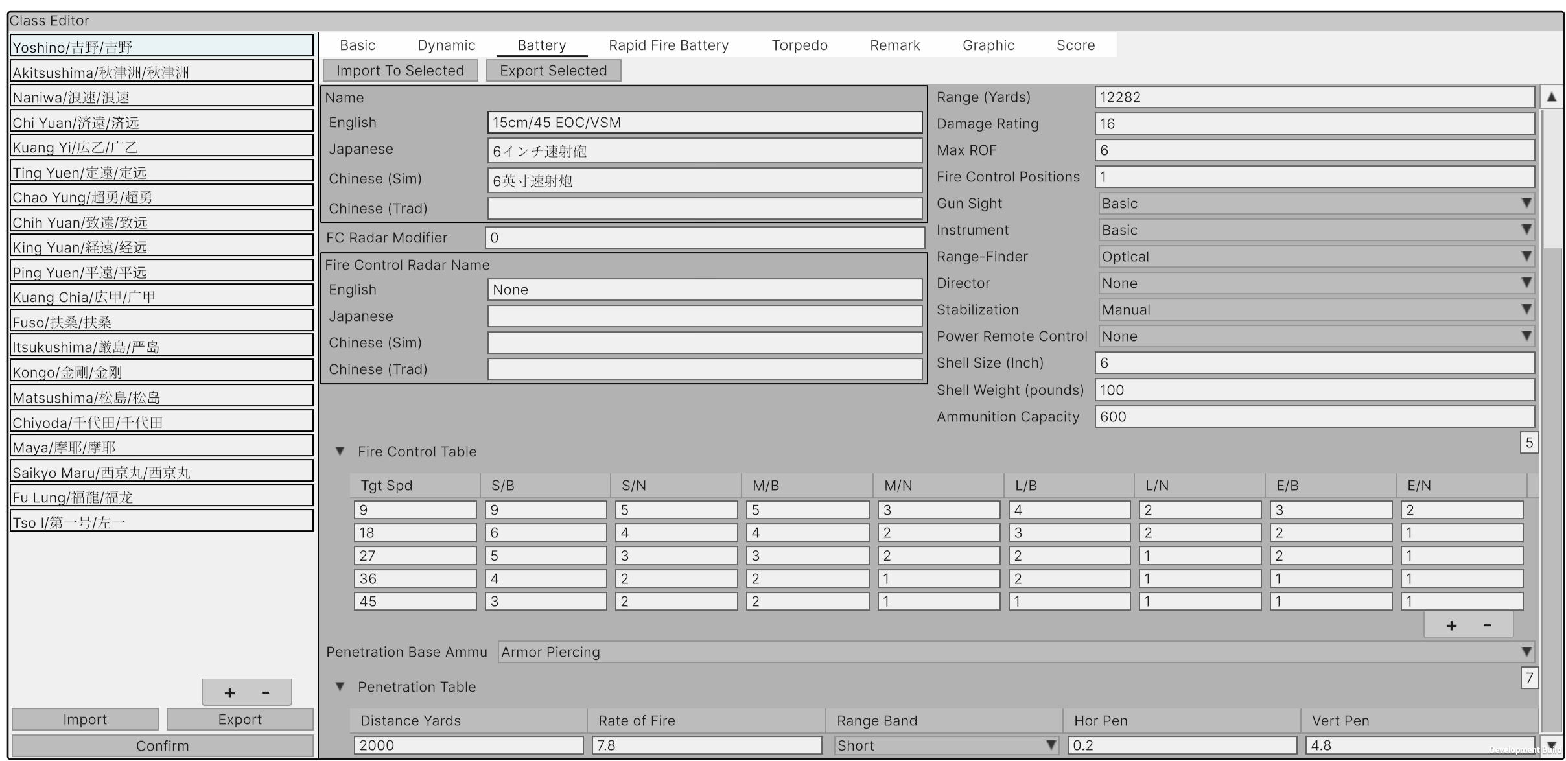Image resolution: width=1566 pixels, height=761 pixels.
Task: Click the plus button under the ship class list
Action: 229,693
